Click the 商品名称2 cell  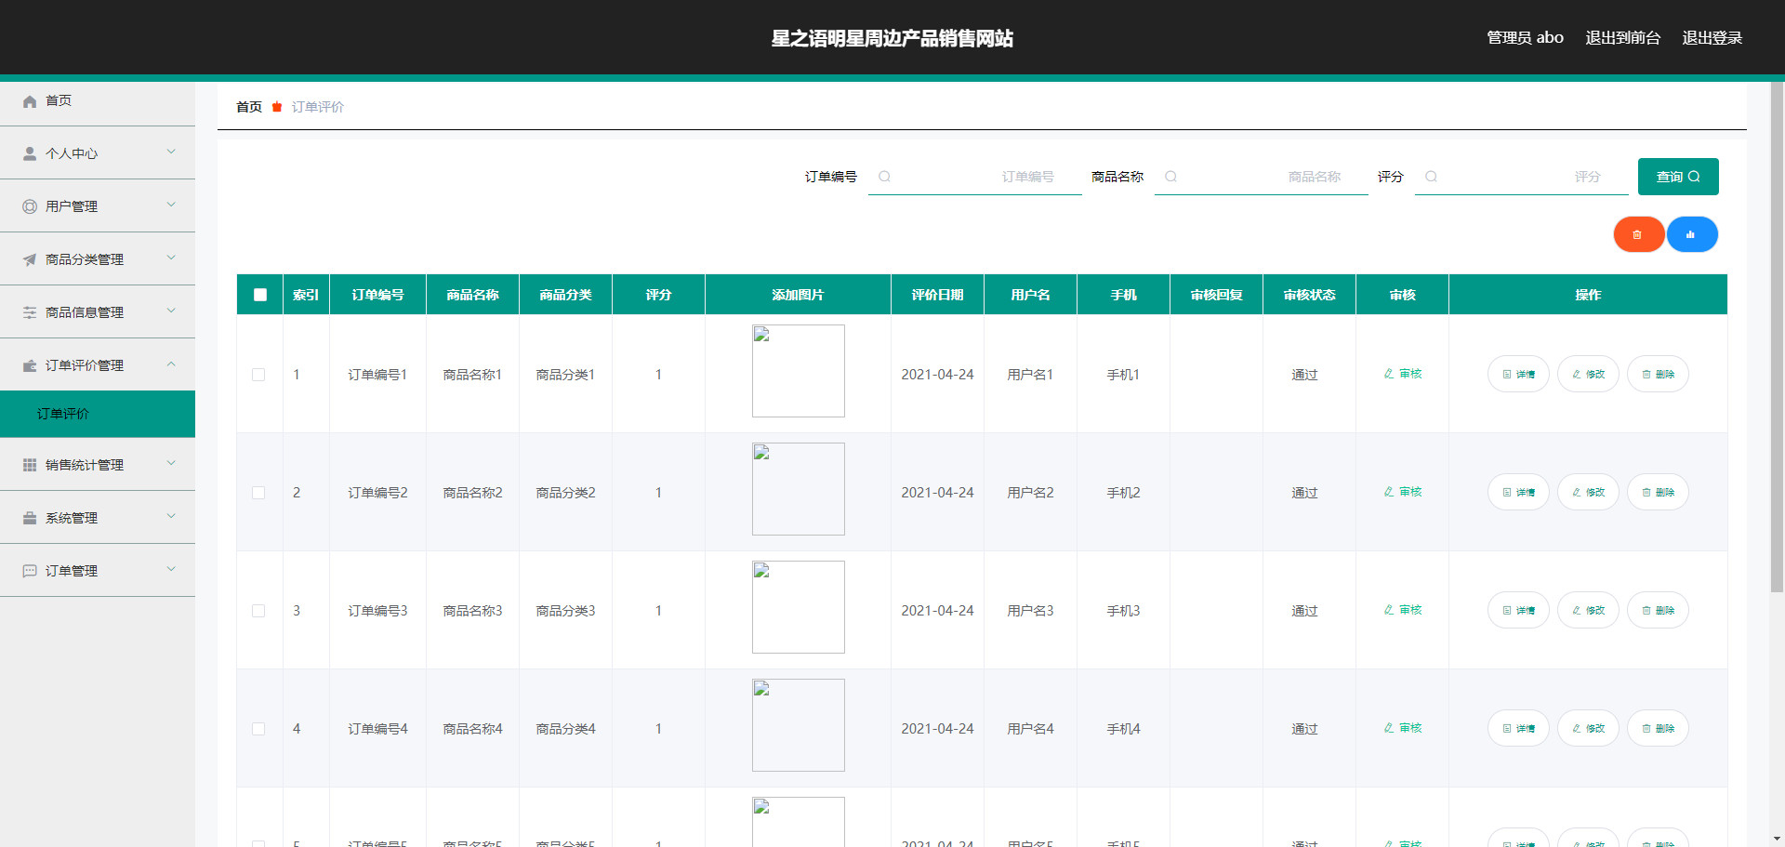(472, 493)
